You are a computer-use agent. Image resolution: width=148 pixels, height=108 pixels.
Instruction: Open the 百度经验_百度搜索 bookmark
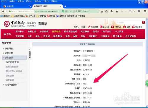(65, 16)
